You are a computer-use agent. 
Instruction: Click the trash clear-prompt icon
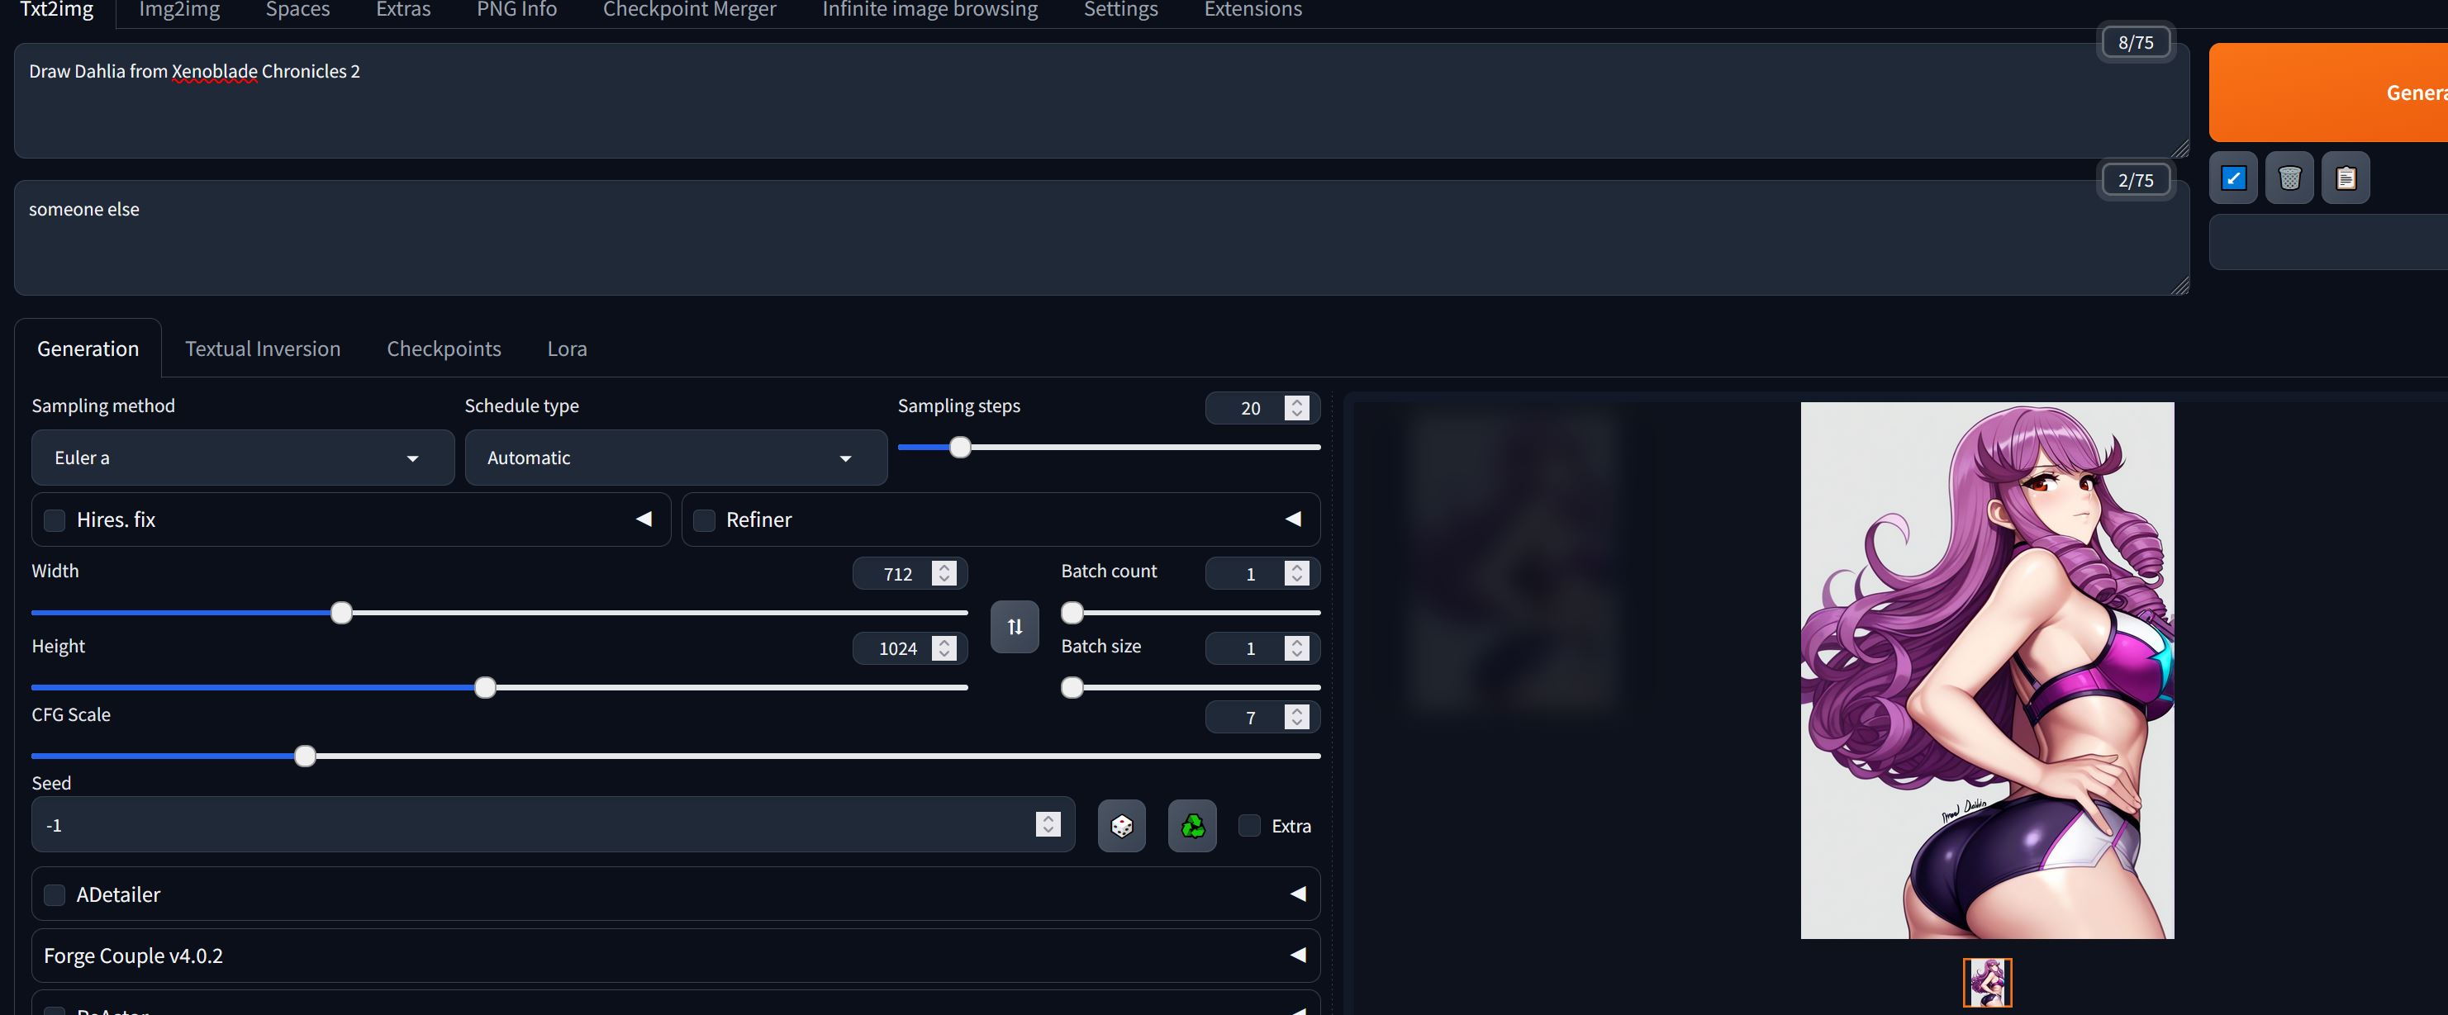click(x=2289, y=178)
